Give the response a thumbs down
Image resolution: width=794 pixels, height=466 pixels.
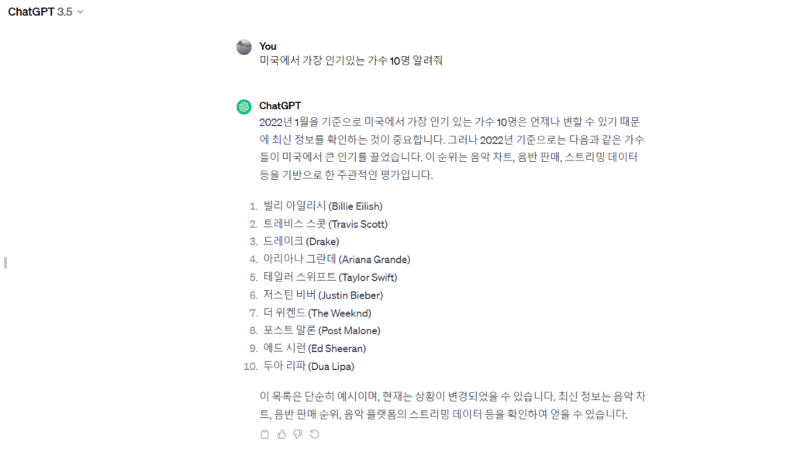tap(298, 434)
